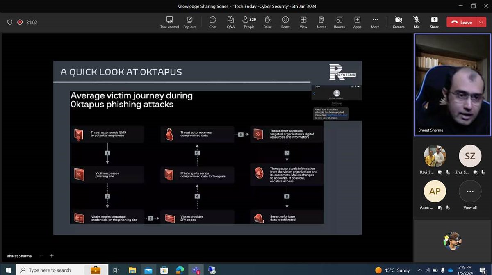Open Task View on the taskbar
The width and height of the screenshot is (492, 275).
click(116, 270)
